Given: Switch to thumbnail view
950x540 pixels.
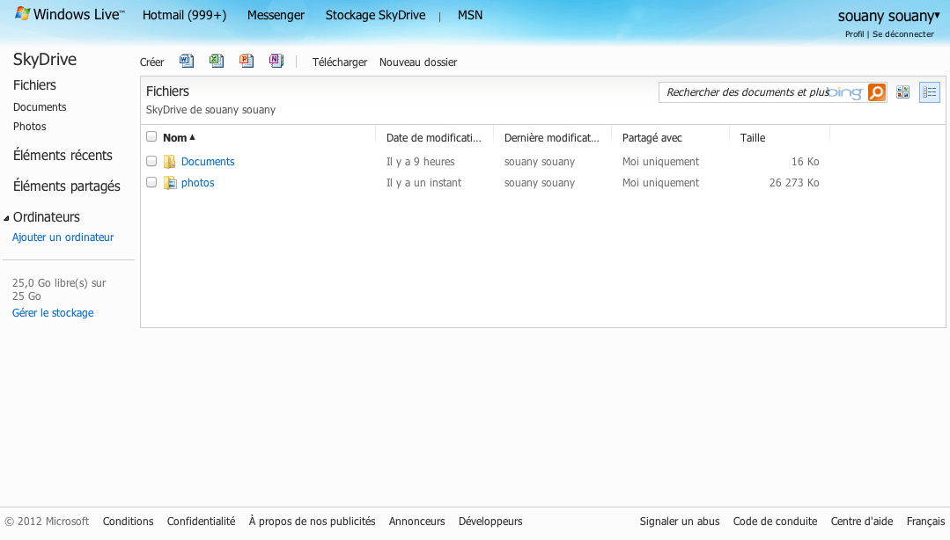Looking at the screenshot, I should click(902, 92).
